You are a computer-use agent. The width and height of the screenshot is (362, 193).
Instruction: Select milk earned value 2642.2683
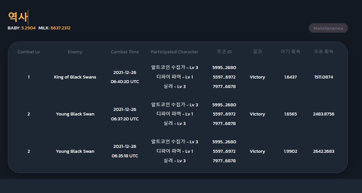point(324,151)
